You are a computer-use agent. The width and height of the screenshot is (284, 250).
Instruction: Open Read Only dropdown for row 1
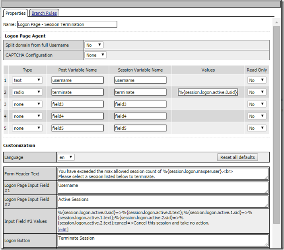coord(256,80)
